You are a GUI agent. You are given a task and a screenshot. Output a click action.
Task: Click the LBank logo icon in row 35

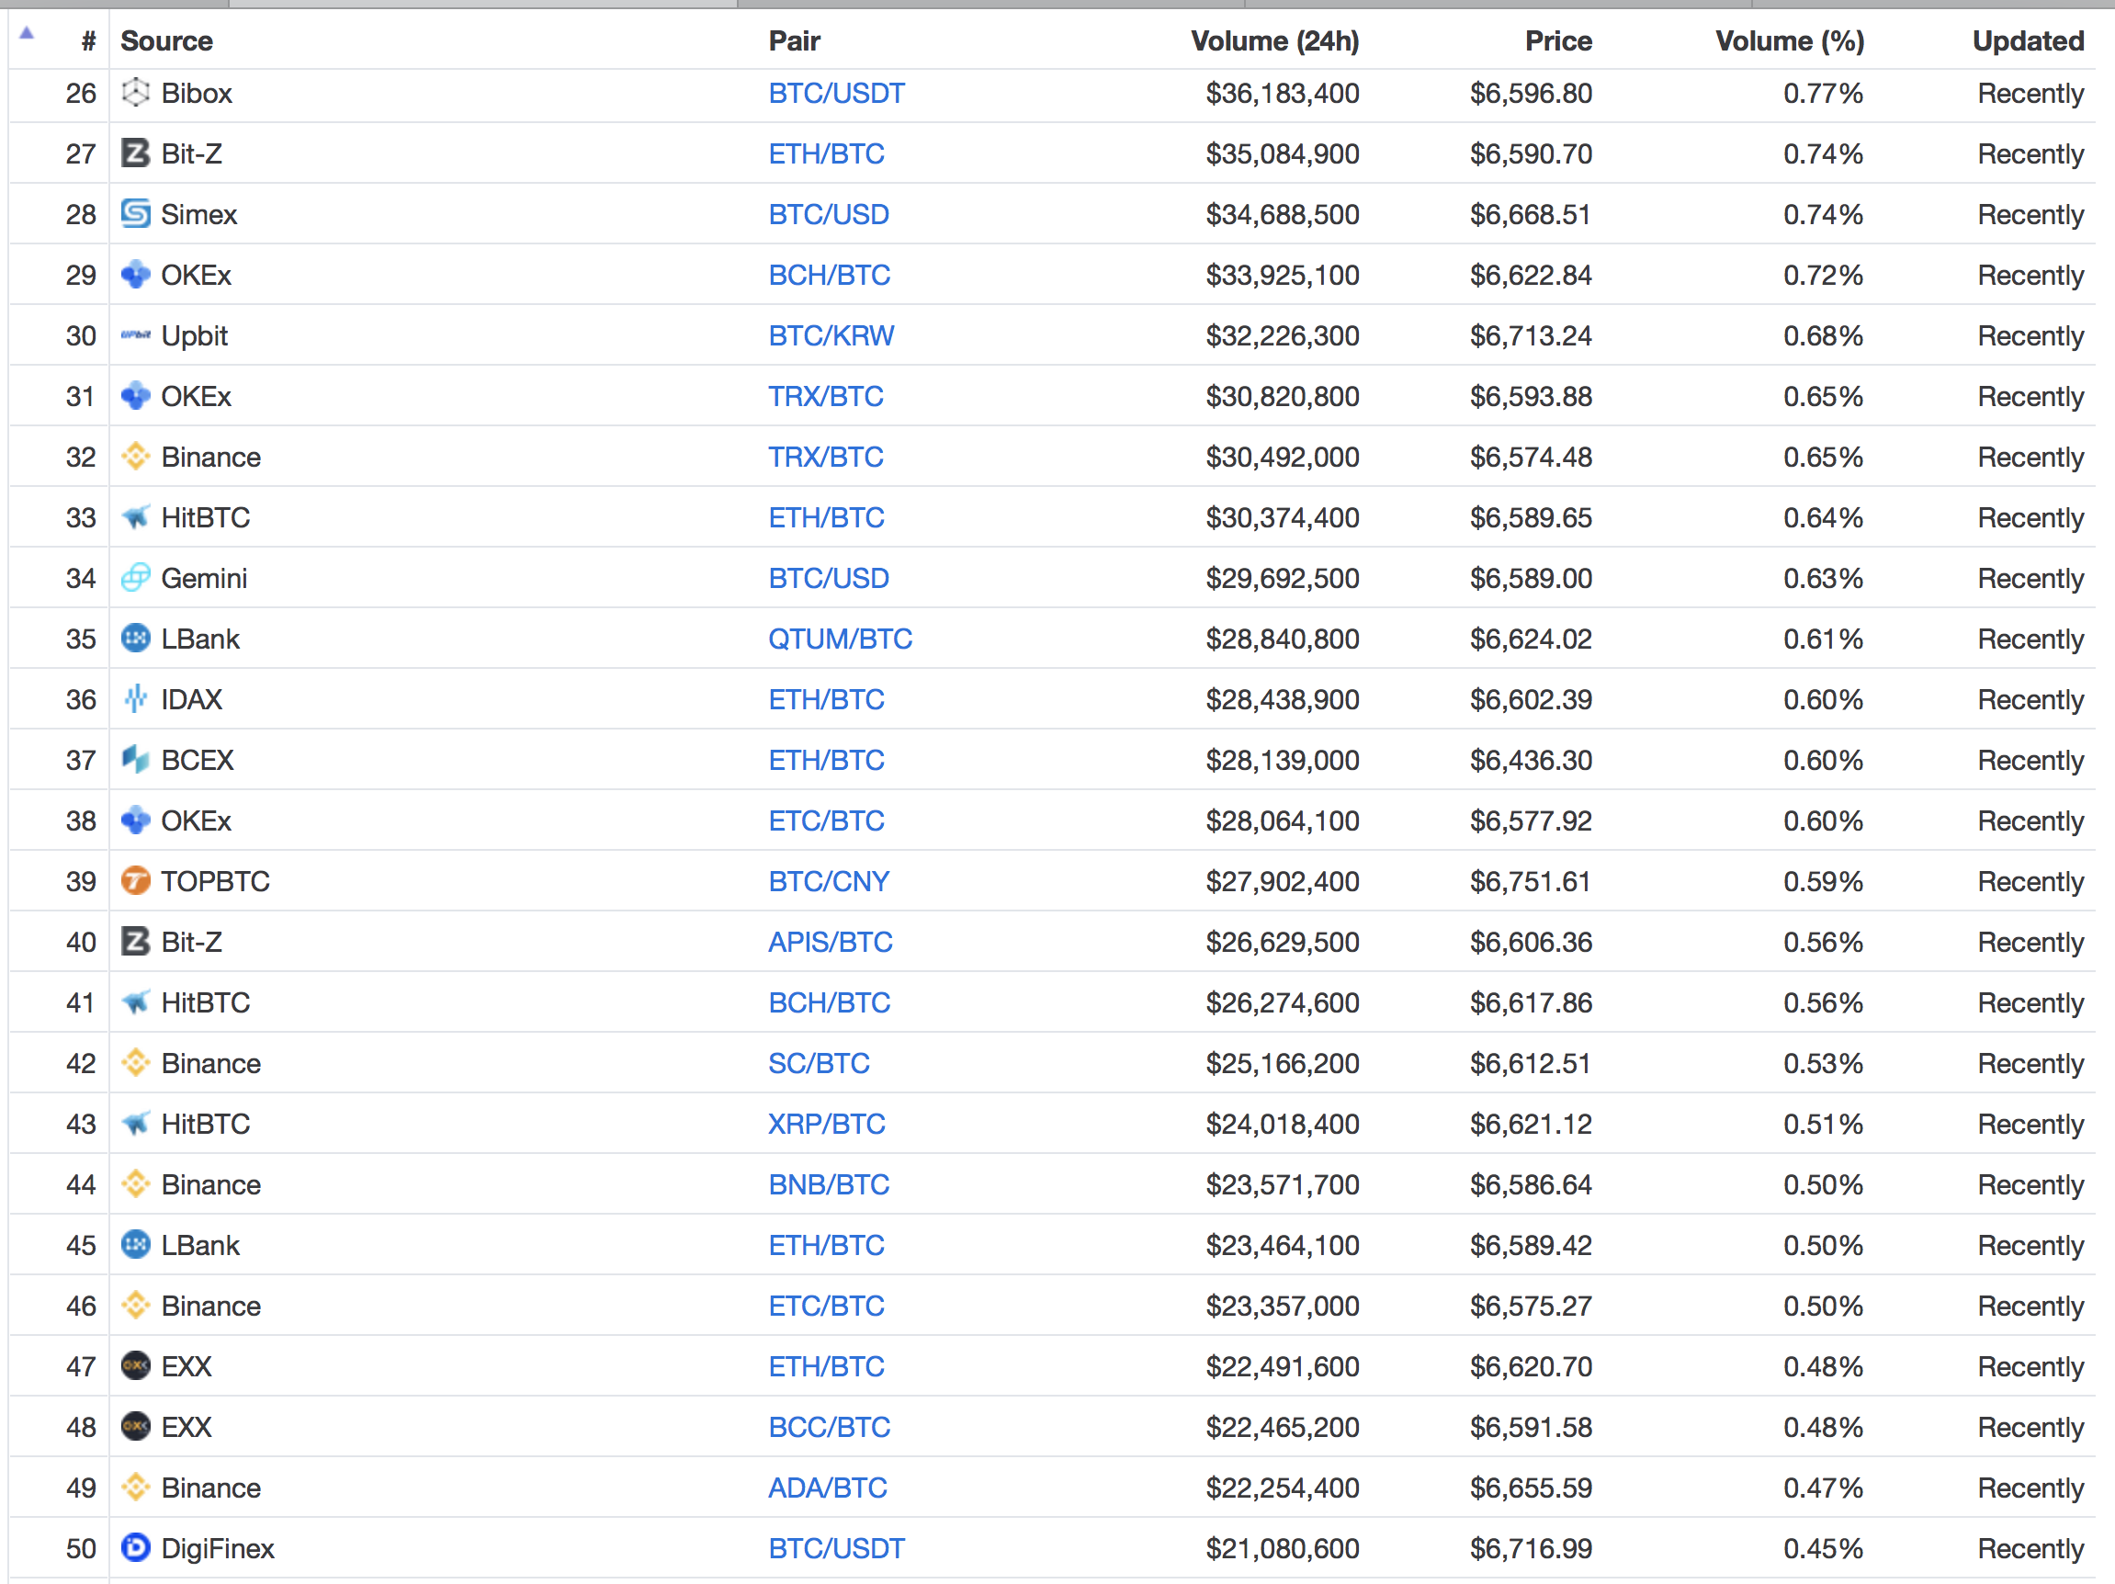click(136, 639)
